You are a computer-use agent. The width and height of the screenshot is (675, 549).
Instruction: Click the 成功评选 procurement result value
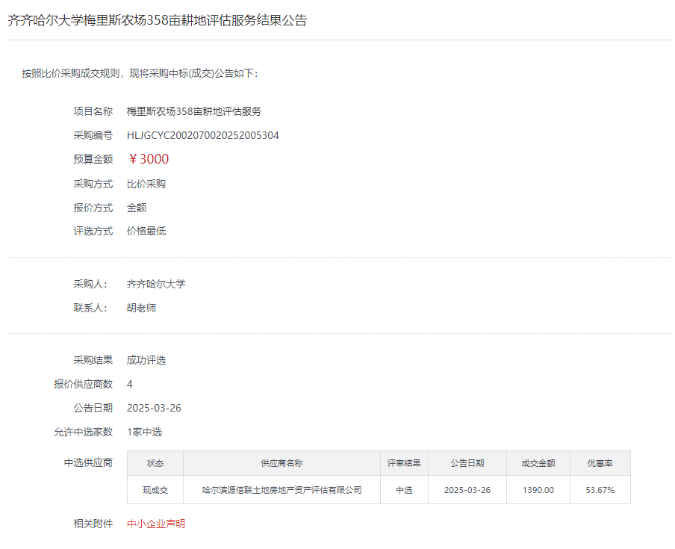tap(146, 360)
